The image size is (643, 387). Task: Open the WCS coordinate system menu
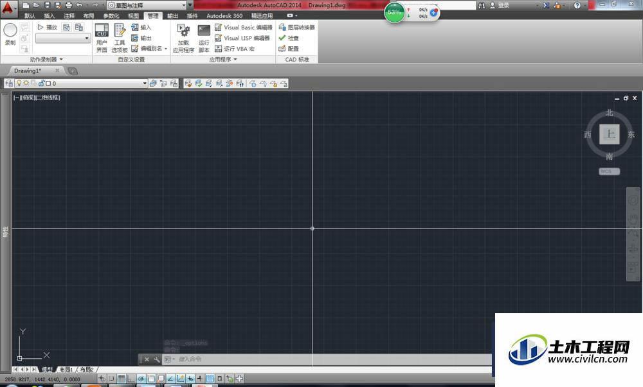tap(609, 171)
